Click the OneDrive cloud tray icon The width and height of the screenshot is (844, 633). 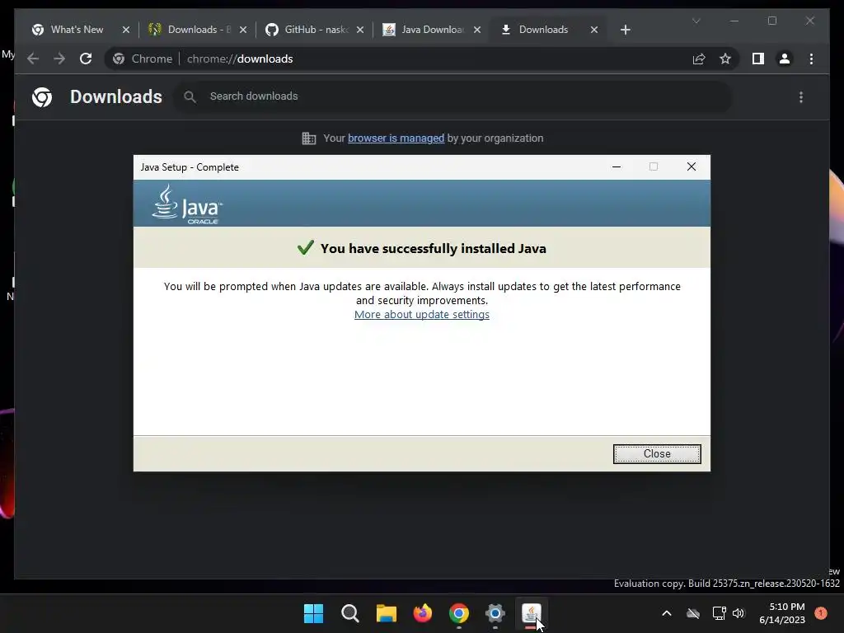click(x=693, y=613)
